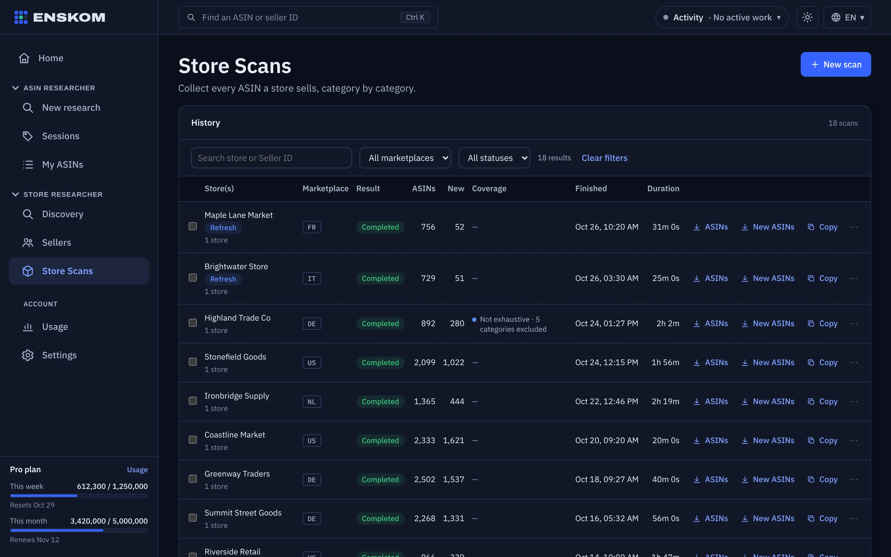Click the Usage bar chart icon
891x557 pixels.
28,327
